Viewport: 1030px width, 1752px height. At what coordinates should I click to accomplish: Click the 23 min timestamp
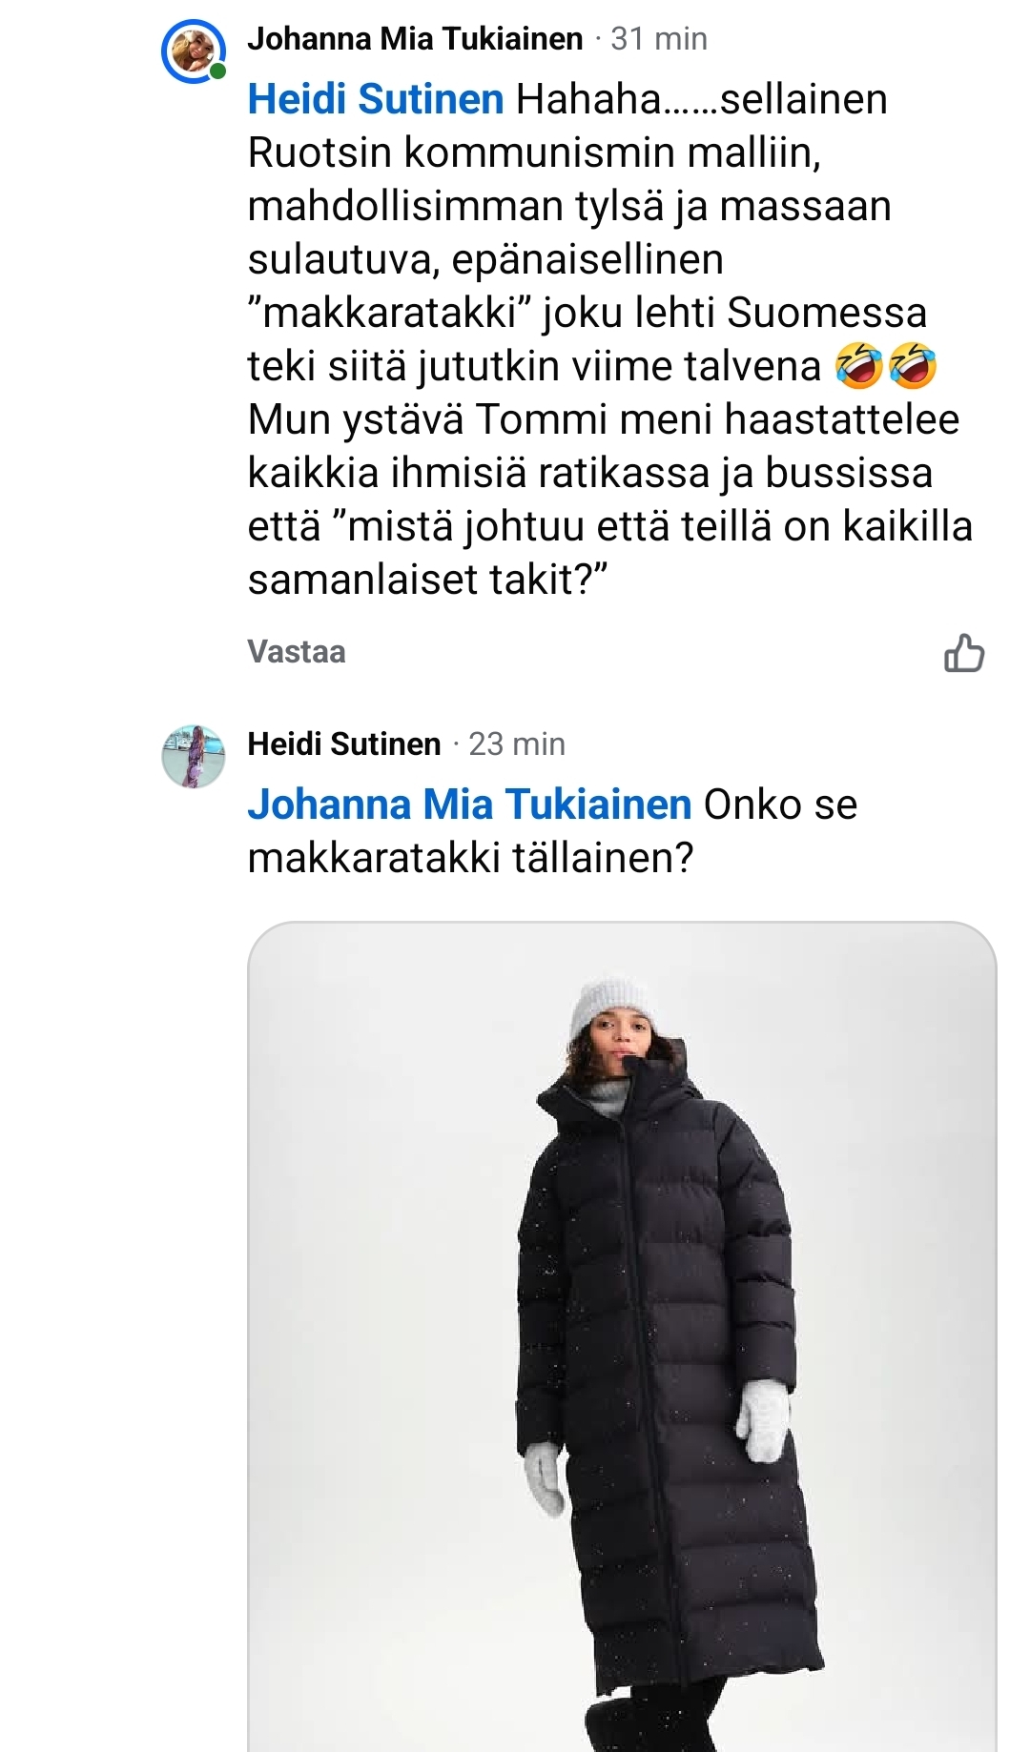coord(517,744)
